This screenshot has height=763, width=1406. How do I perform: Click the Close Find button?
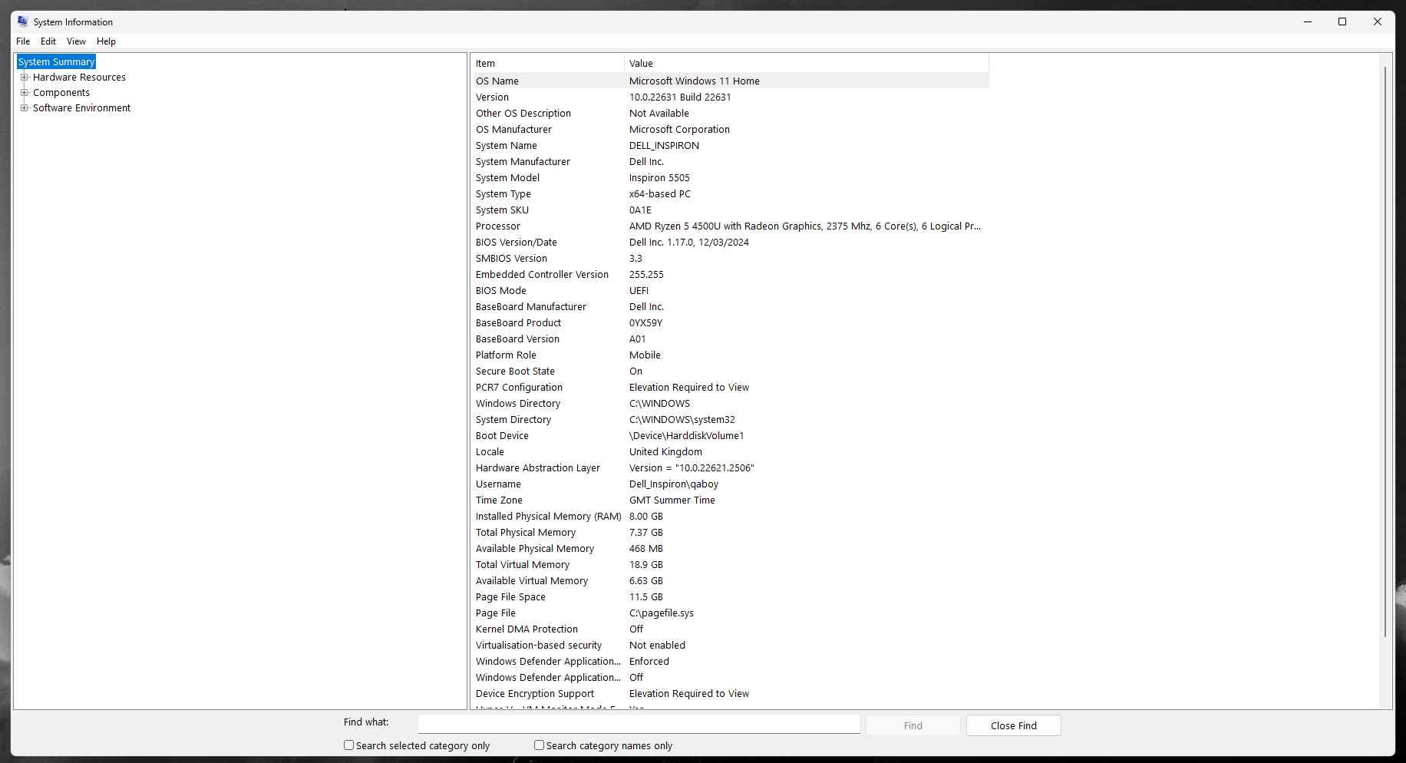click(x=1014, y=725)
